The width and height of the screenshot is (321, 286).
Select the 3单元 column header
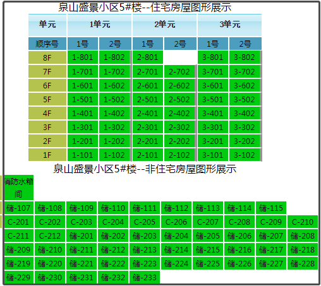(x=229, y=25)
